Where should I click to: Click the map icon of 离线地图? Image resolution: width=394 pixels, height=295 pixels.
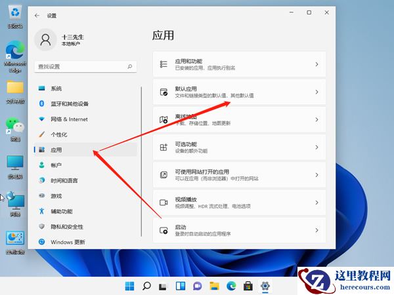tap(164, 120)
